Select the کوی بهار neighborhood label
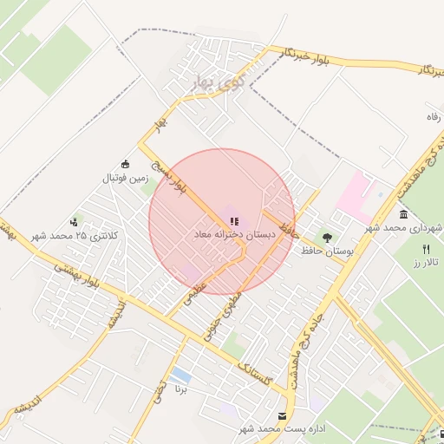The image size is (444, 444). (219, 82)
